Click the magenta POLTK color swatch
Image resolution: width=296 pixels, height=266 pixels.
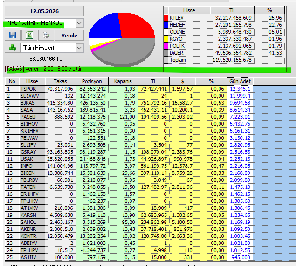[166, 46]
